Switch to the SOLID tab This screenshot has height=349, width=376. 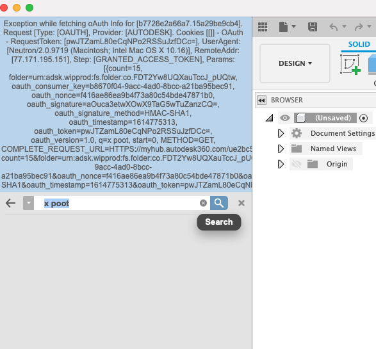click(359, 44)
